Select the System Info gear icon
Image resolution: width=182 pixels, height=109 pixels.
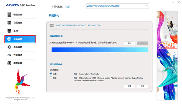click(9, 47)
